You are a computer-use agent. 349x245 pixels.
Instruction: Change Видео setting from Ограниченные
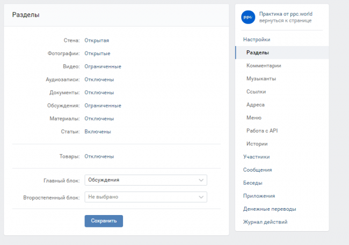103,66
